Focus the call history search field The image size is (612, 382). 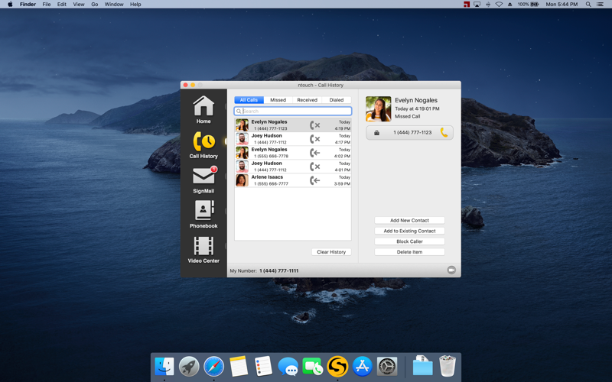click(295, 112)
